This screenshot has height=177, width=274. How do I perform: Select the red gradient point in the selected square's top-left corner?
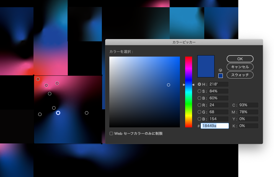38,79
